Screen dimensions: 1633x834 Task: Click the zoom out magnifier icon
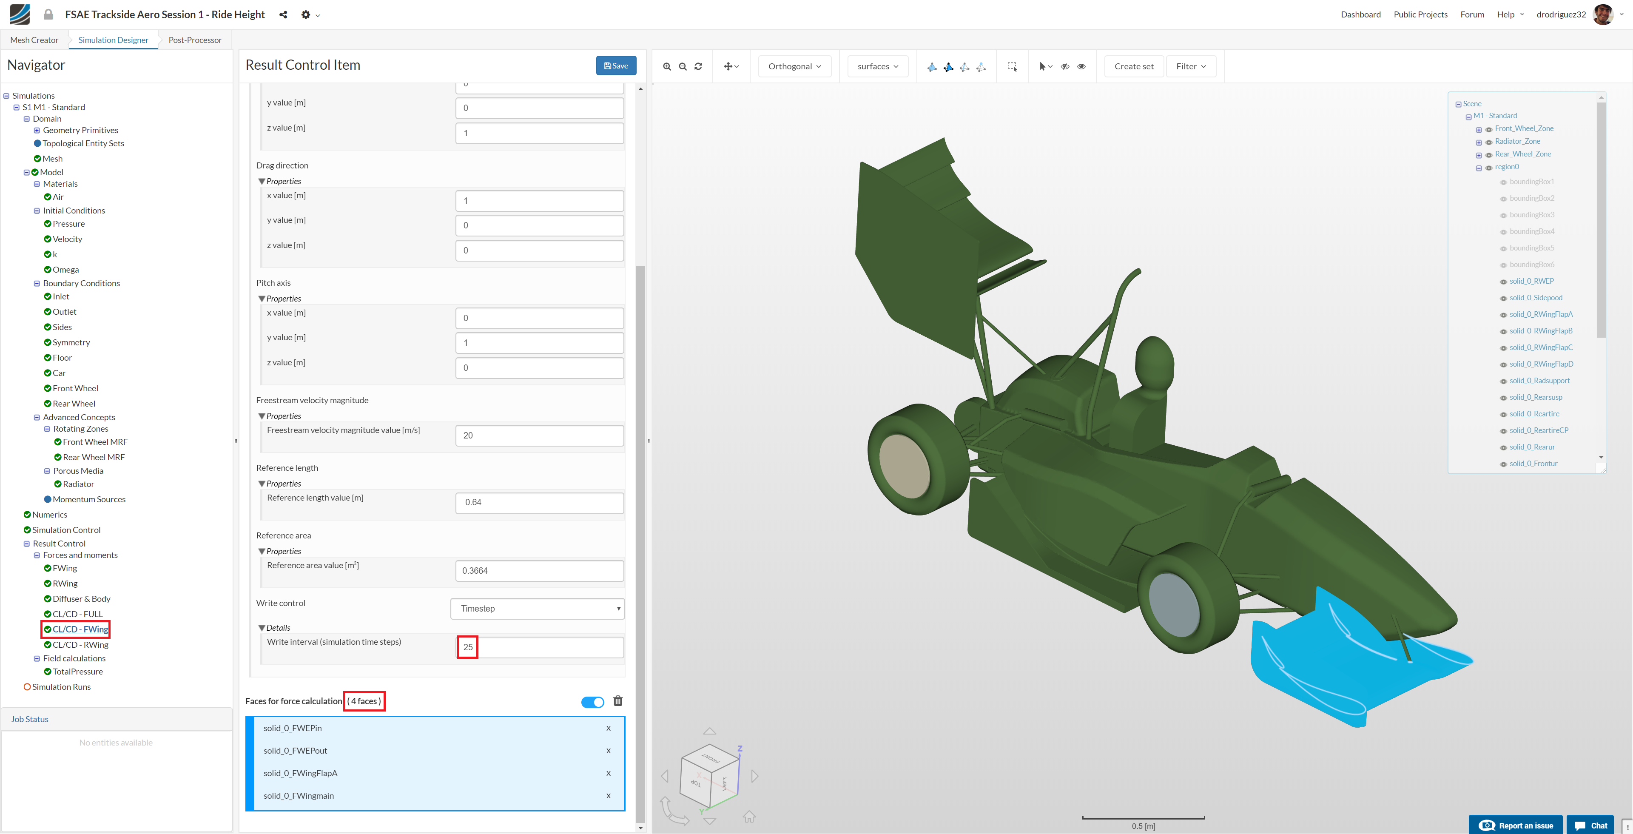point(683,66)
